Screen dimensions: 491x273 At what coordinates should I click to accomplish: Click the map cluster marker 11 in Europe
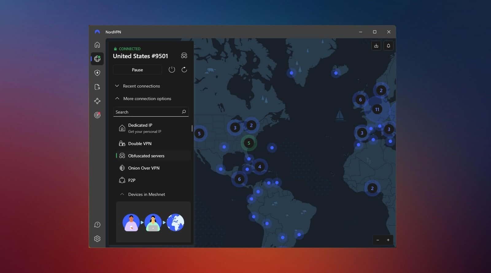(x=377, y=109)
